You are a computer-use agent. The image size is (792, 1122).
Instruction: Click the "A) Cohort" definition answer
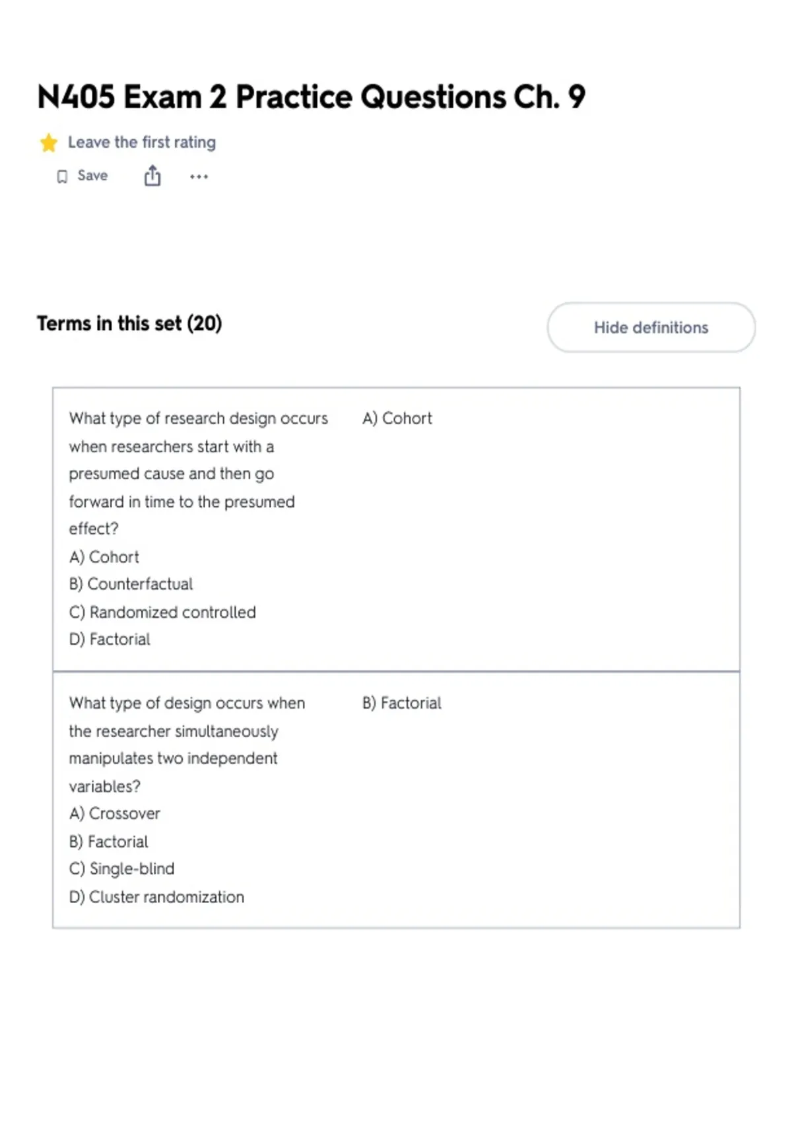(x=397, y=418)
